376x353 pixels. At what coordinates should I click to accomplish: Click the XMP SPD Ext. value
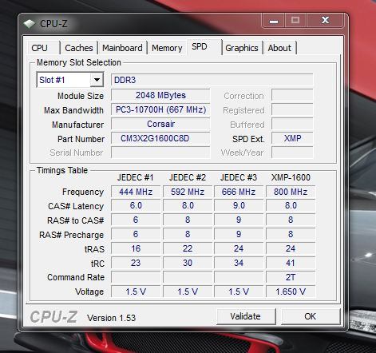pyautogui.click(x=292, y=138)
